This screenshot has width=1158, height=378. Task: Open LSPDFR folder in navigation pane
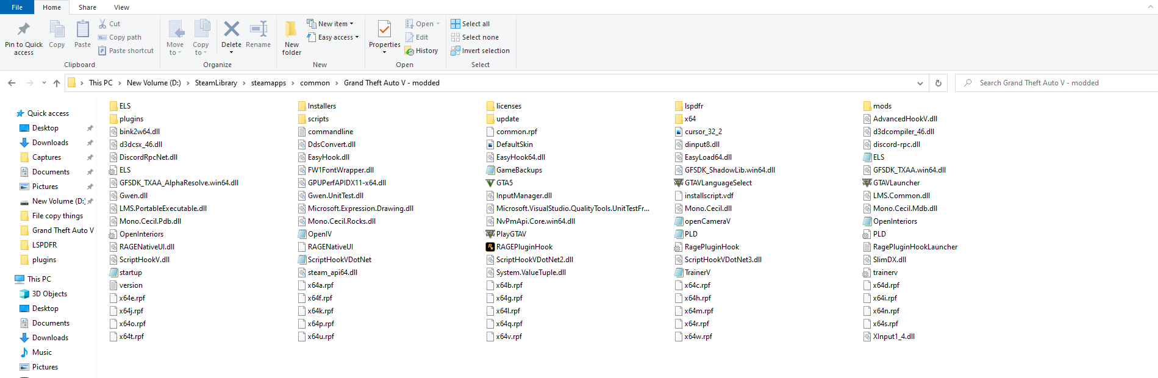coord(44,245)
